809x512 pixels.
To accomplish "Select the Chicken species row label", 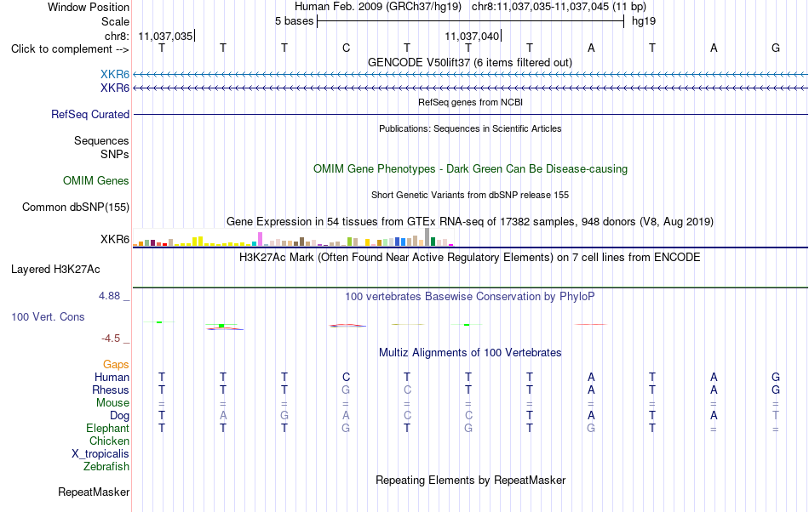I will (109, 441).
